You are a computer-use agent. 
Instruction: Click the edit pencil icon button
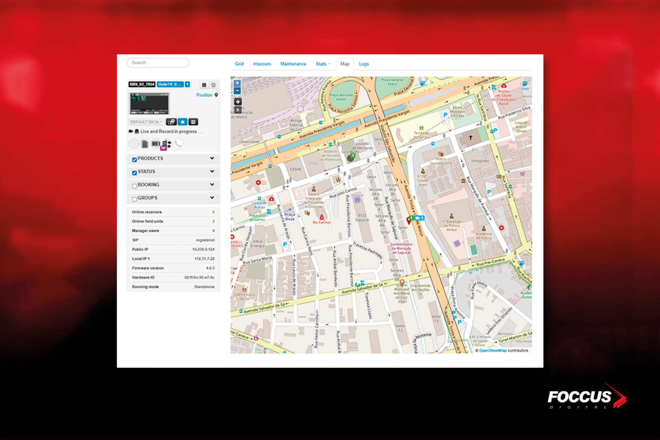pyautogui.click(x=214, y=85)
